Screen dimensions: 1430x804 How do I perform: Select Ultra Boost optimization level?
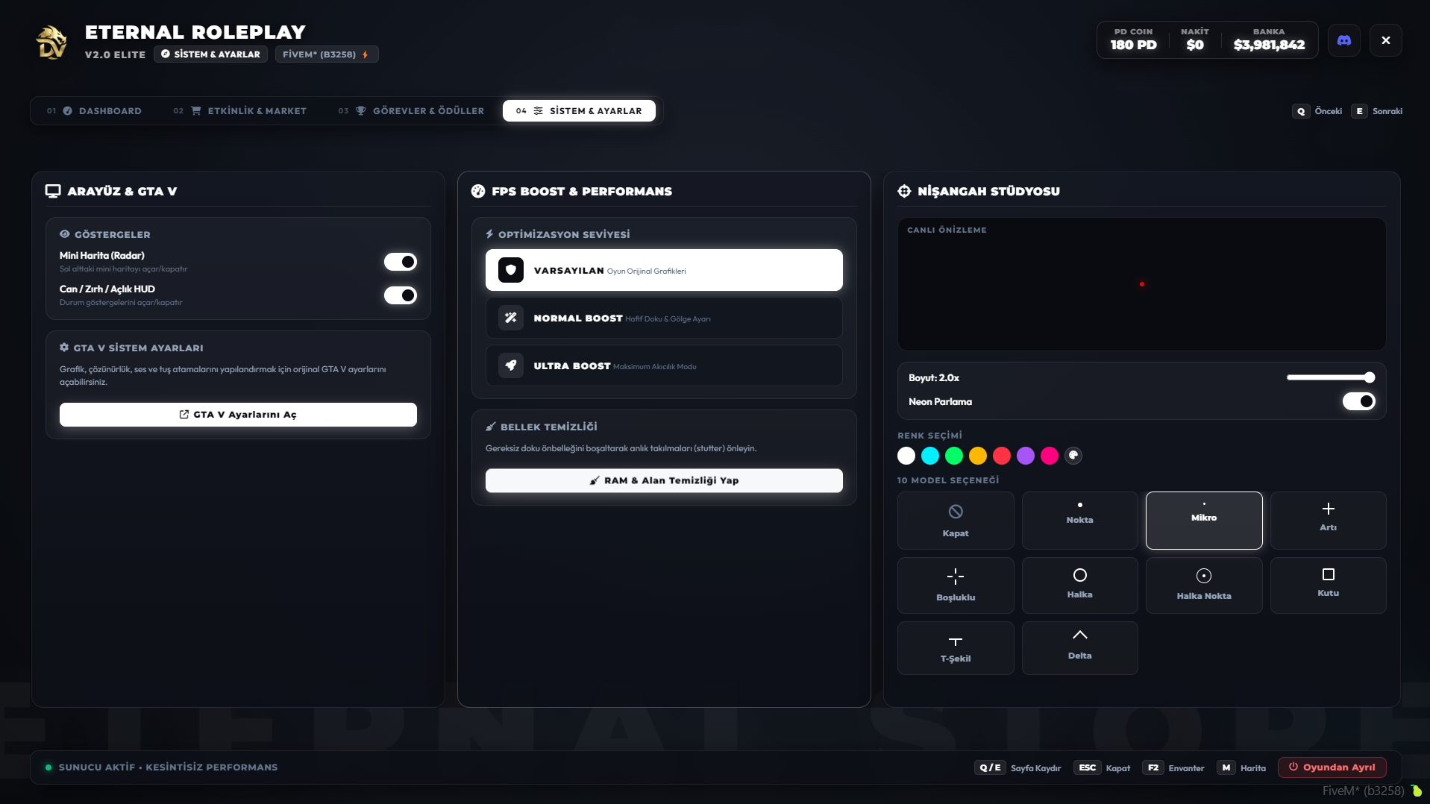tap(664, 365)
